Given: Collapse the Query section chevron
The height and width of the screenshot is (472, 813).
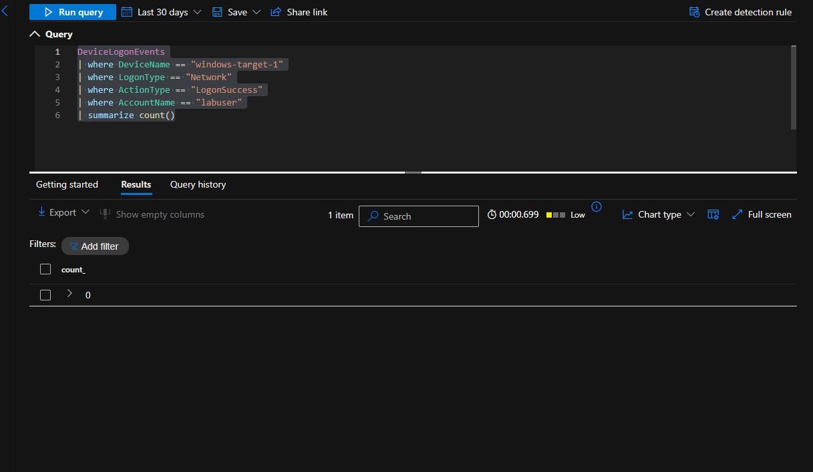Looking at the screenshot, I should (35, 34).
